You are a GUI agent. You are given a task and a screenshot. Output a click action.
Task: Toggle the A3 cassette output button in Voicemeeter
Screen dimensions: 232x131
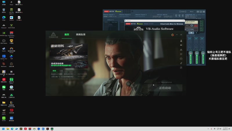pyautogui.click(x=202, y=25)
